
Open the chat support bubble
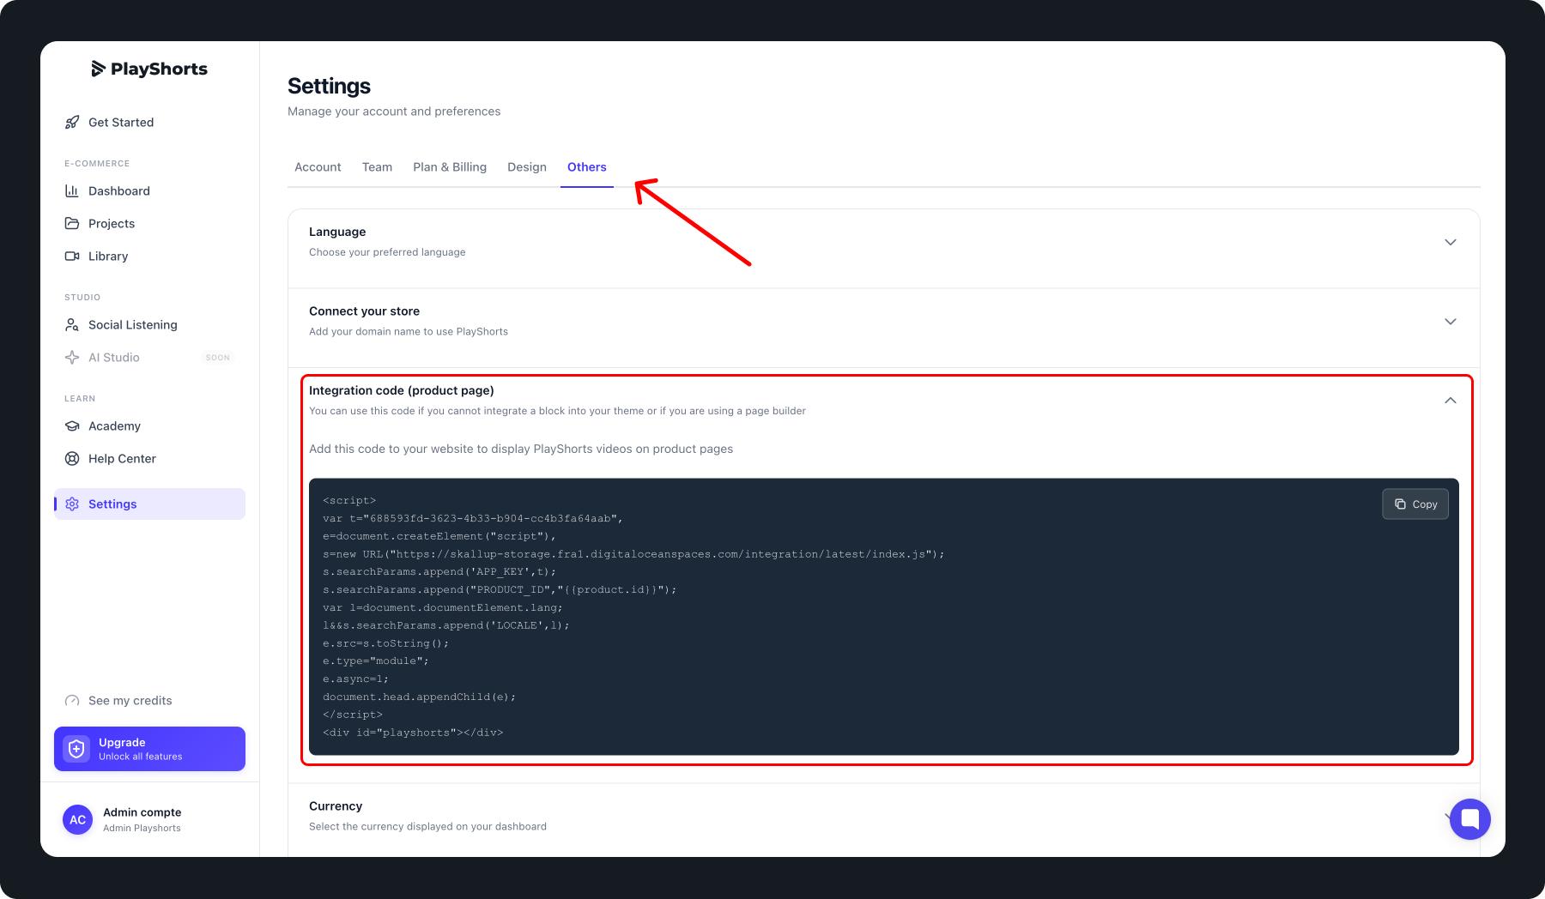pyautogui.click(x=1470, y=819)
